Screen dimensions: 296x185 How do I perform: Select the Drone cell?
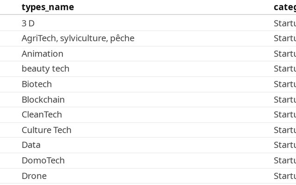click(x=34, y=176)
